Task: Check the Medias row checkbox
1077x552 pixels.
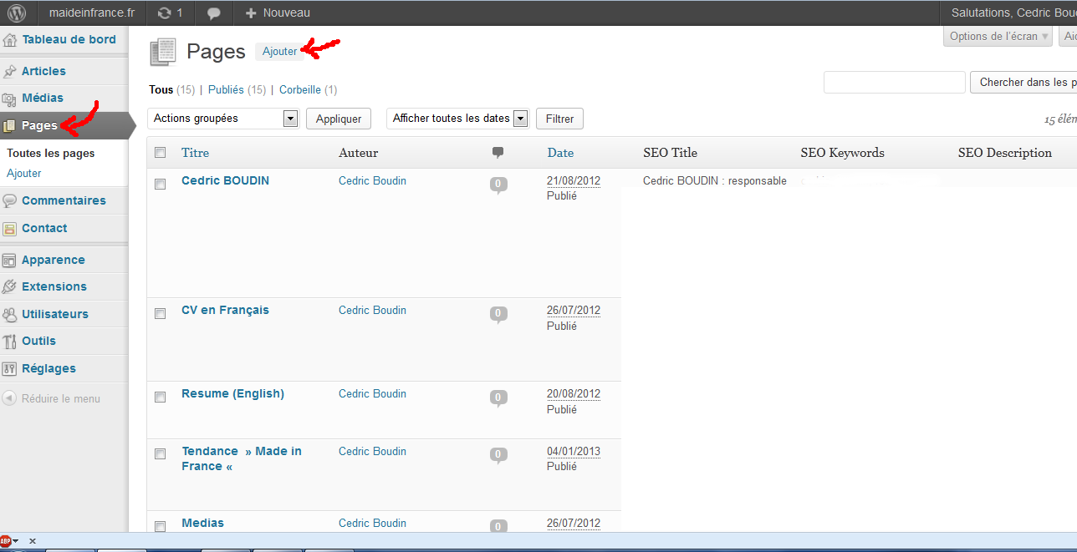Action: (x=161, y=526)
